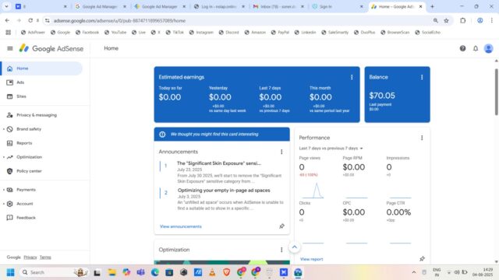This screenshot has height=280, width=499.
Task: Click the Privacy footer link
Action: tap(30, 257)
